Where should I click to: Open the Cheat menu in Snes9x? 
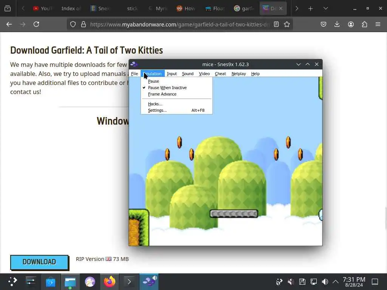(x=220, y=74)
